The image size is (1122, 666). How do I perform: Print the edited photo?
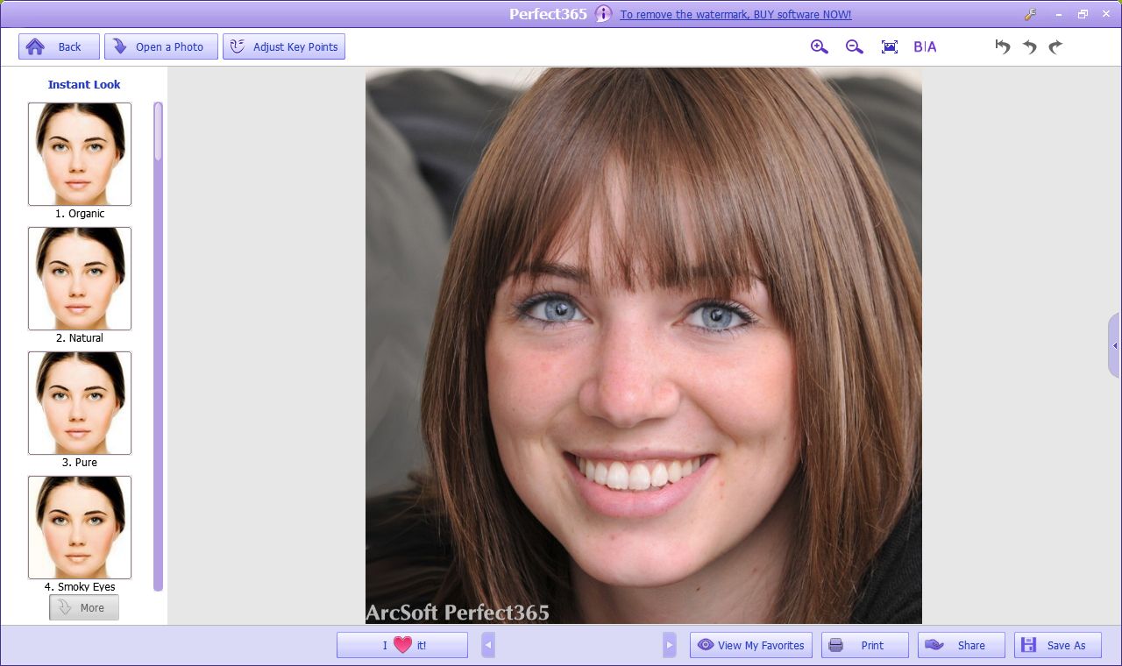[865, 645]
